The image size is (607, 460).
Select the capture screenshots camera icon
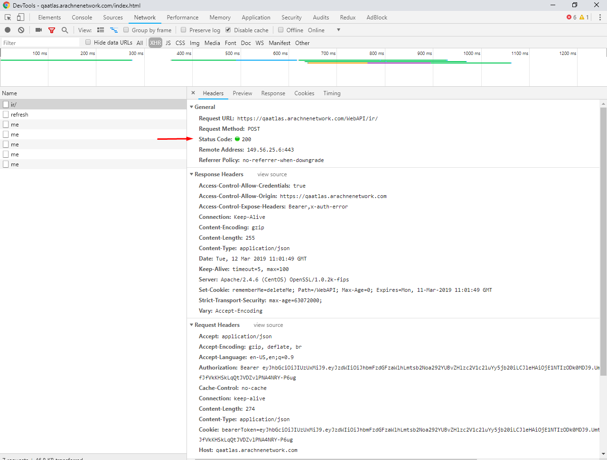tap(38, 30)
